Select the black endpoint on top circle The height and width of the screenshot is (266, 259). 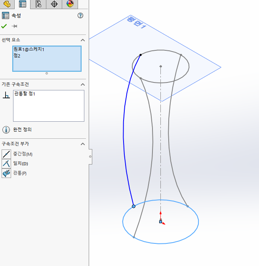click(x=141, y=55)
